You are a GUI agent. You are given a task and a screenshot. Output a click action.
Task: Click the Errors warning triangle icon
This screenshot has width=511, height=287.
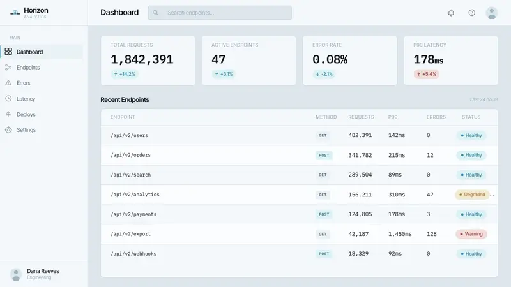(x=8, y=83)
